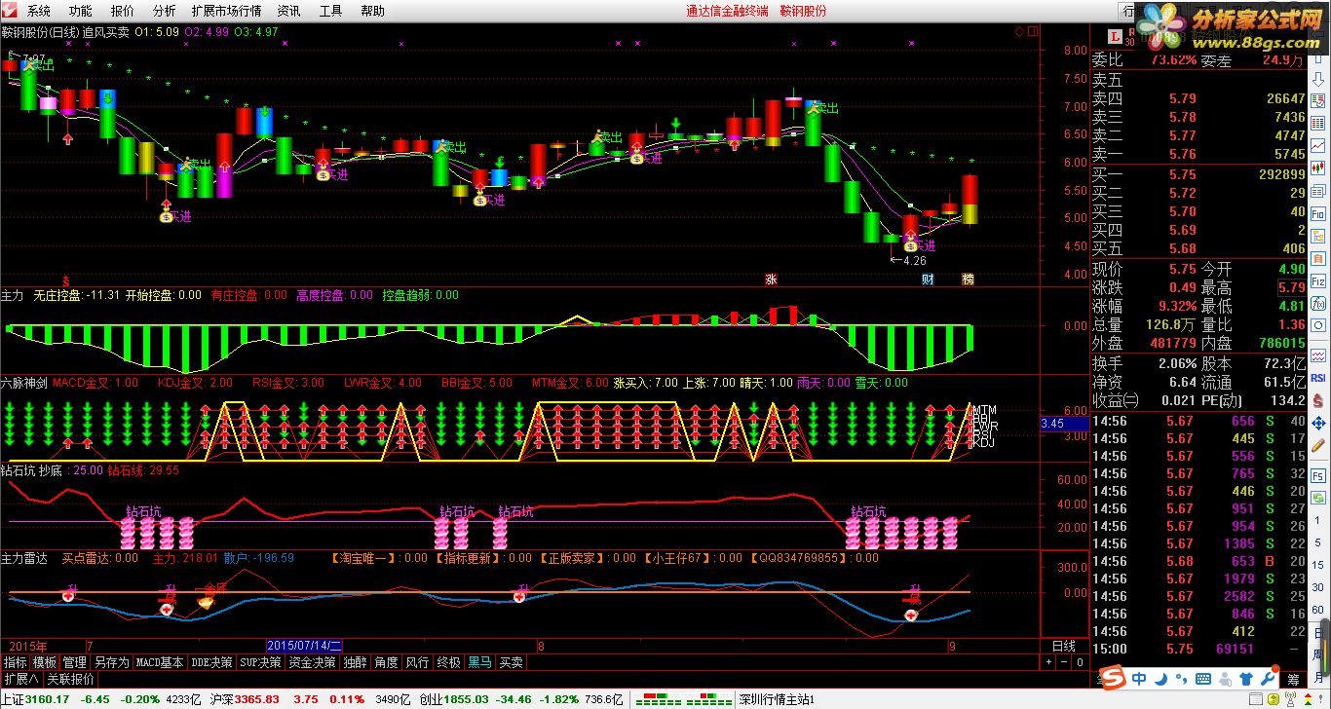Select the 周 weekly period
Screen dimensions: 1331x709
(x=1318, y=653)
